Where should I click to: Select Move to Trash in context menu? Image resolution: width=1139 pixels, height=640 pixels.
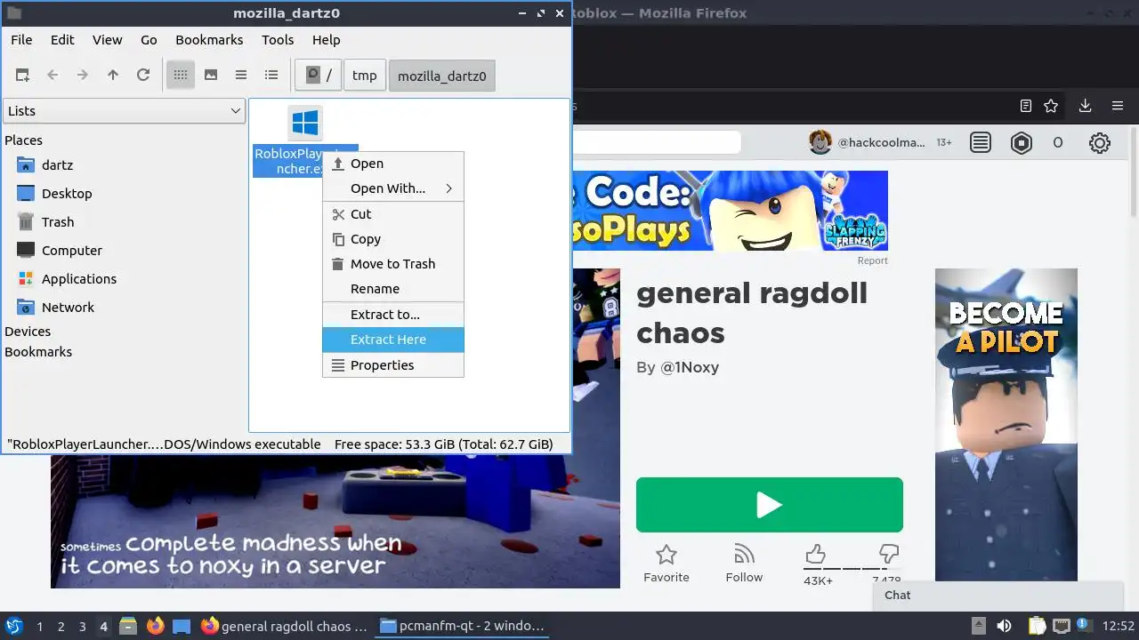tap(393, 264)
